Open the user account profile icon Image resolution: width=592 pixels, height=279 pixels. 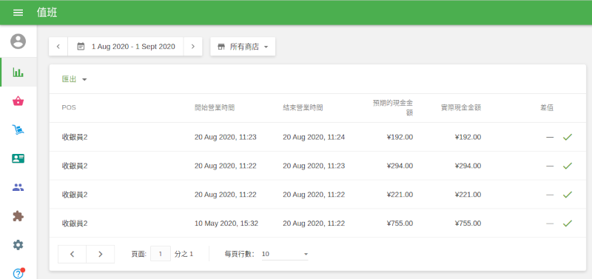pos(18,41)
